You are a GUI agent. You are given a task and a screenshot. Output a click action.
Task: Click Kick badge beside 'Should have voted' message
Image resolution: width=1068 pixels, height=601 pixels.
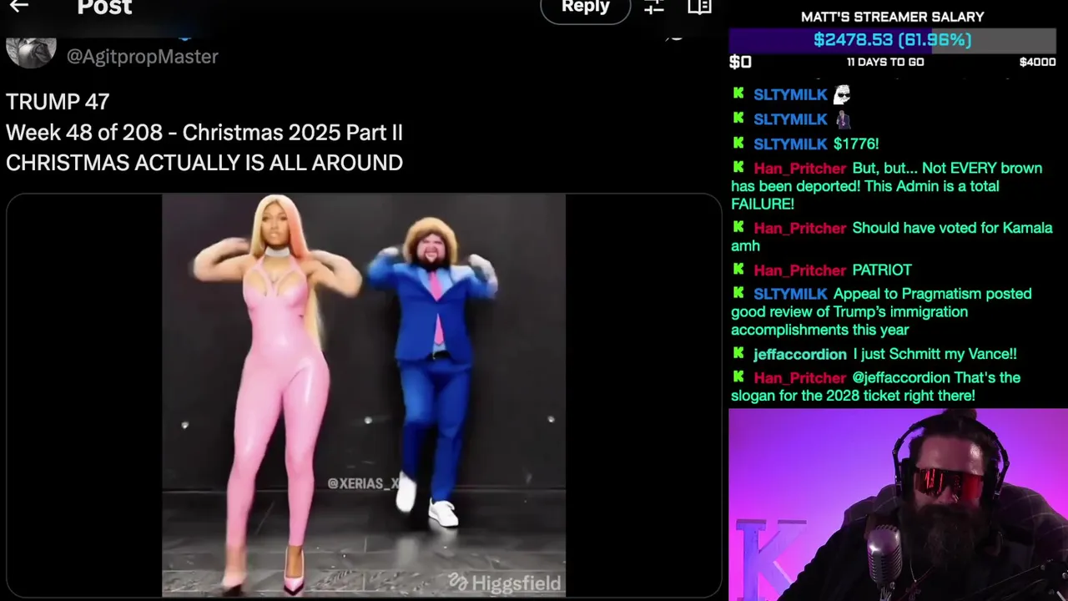[x=738, y=227]
